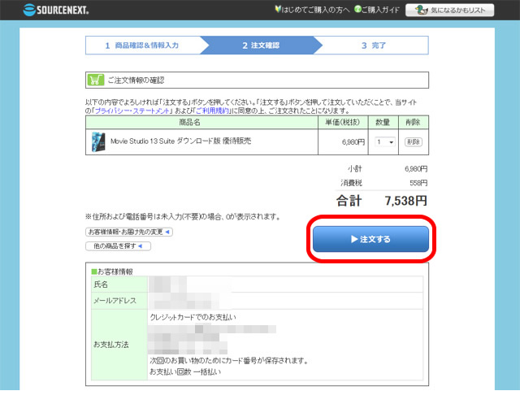This screenshot has height=404, width=520.
Task: Click the メールアドレス field label
Action: tap(115, 301)
